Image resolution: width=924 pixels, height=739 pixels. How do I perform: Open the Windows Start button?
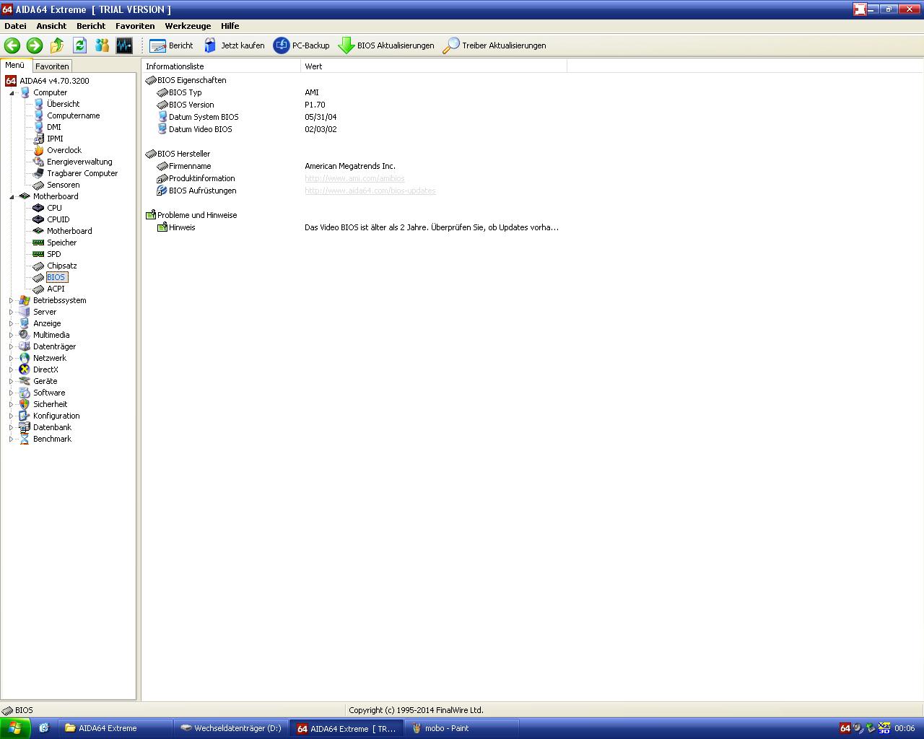[15, 728]
